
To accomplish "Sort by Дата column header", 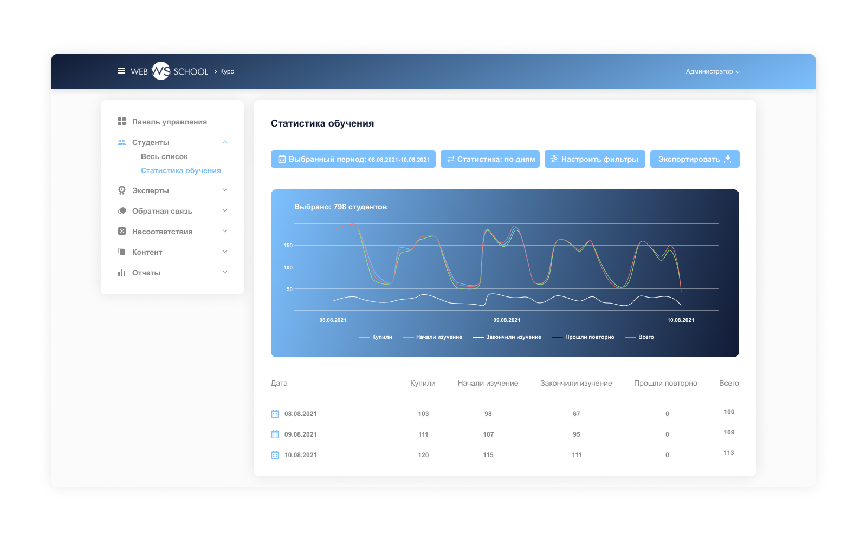I will click(279, 383).
